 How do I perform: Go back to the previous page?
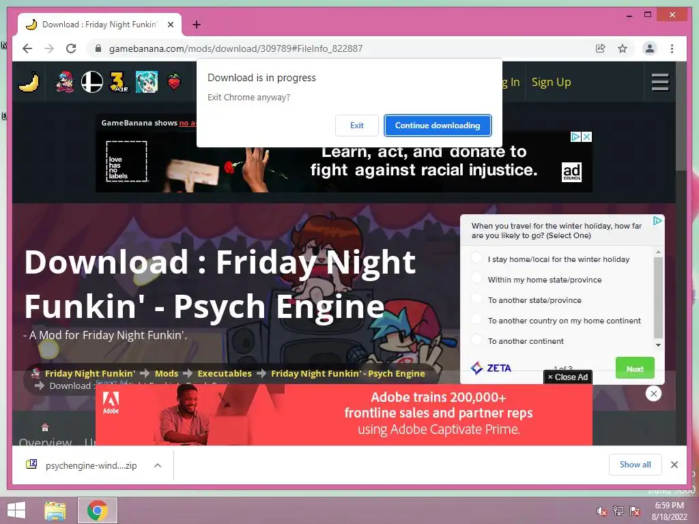27,48
